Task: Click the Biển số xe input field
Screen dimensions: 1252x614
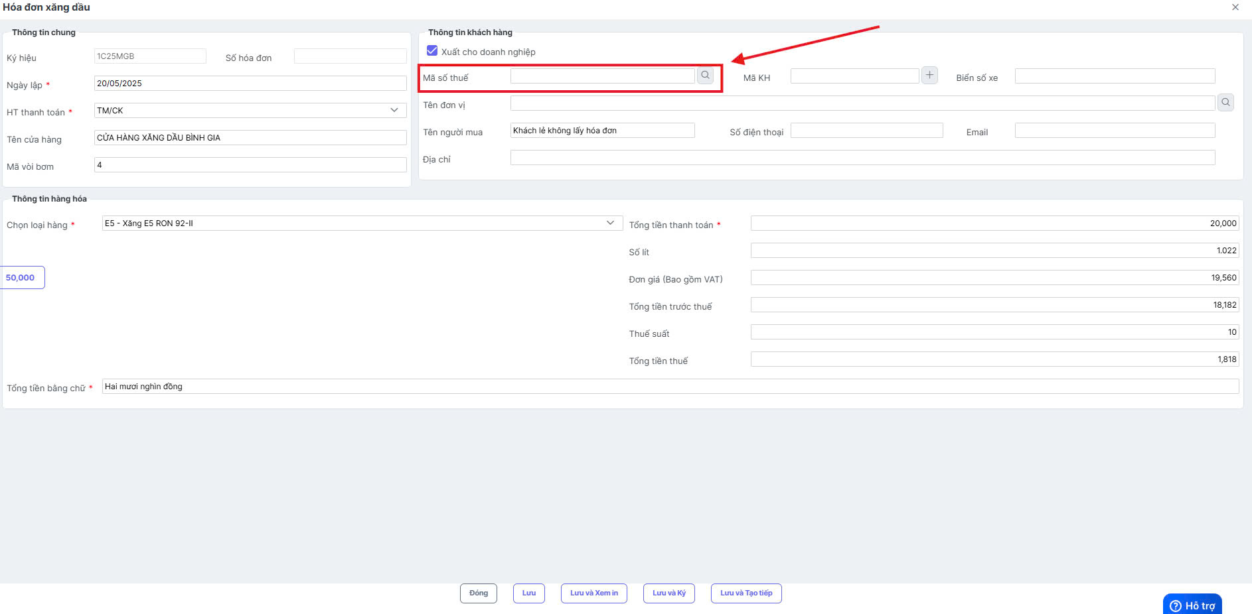Action: click(1115, 76)
